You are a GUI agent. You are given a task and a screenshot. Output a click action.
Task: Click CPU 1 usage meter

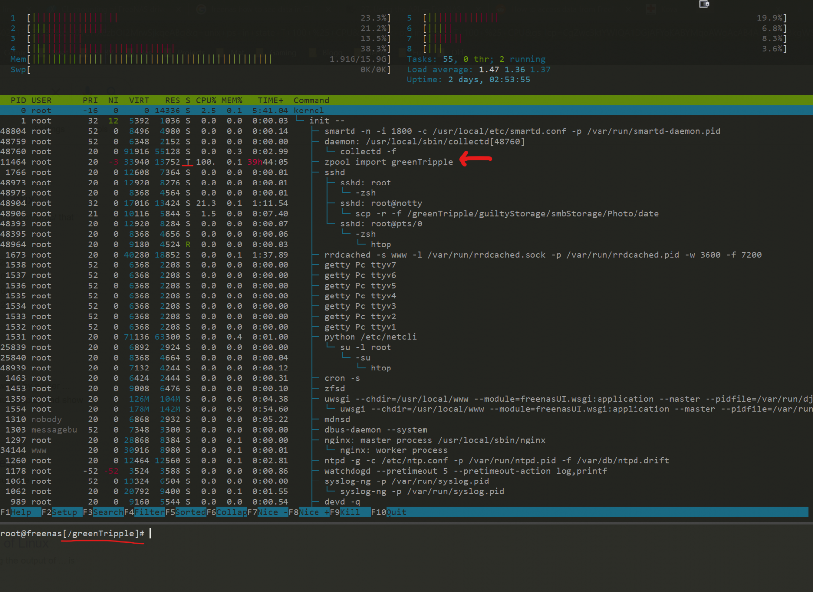pos(201,18)
